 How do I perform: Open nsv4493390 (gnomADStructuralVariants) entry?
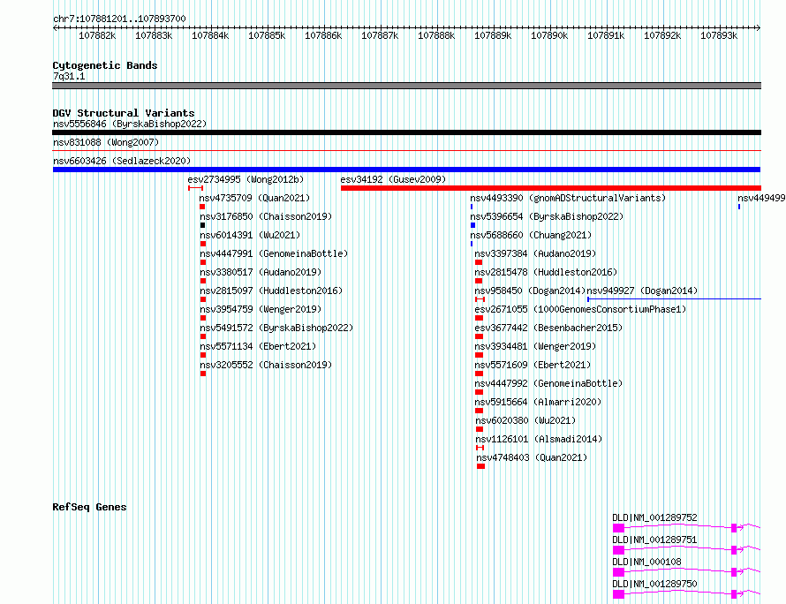tap(568, 198)
